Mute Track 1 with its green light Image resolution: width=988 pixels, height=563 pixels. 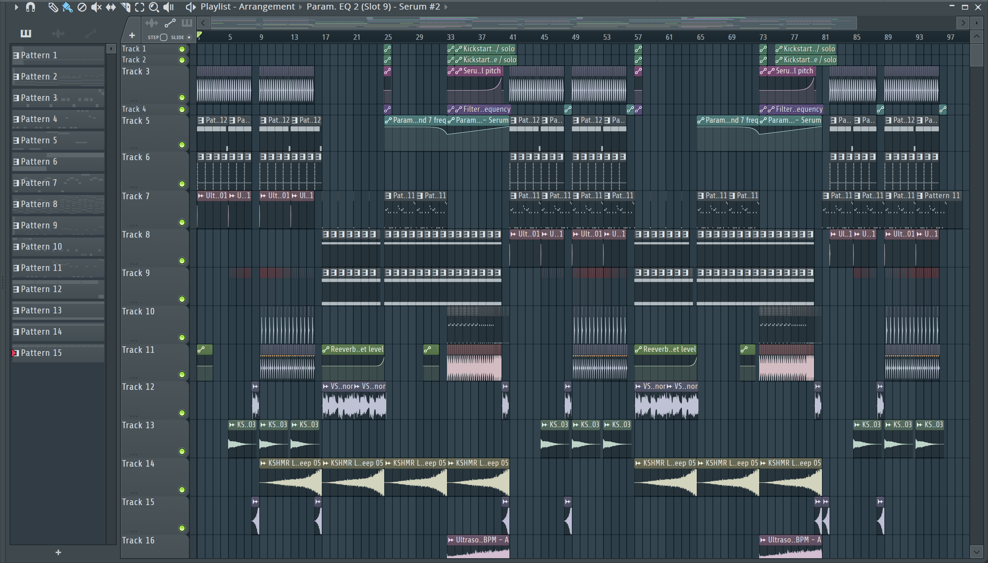(x=182, y=49)
